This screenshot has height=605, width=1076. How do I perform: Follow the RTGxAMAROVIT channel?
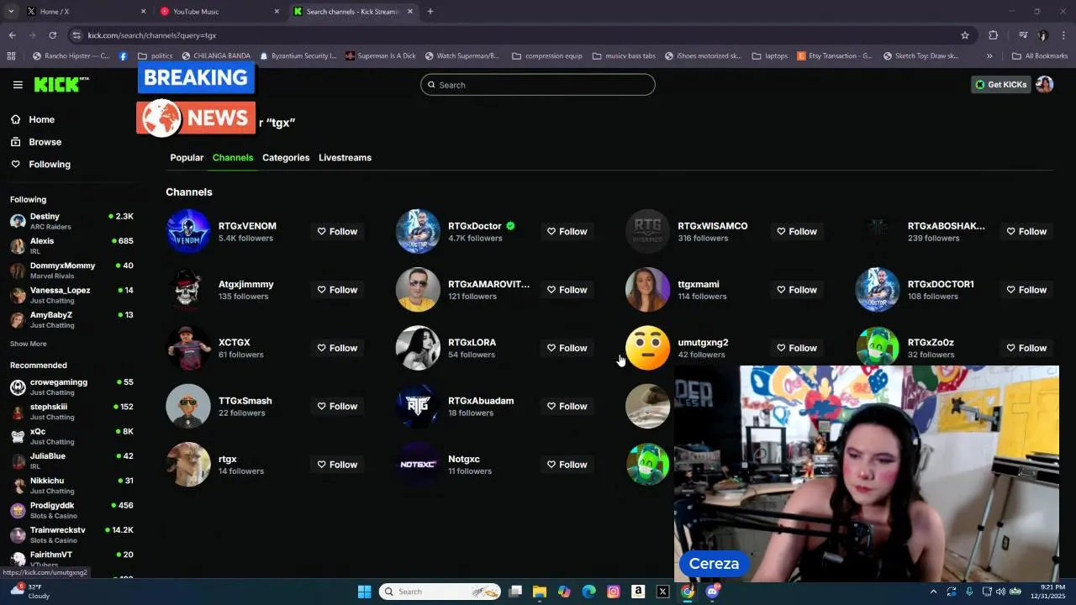[567, 289]
